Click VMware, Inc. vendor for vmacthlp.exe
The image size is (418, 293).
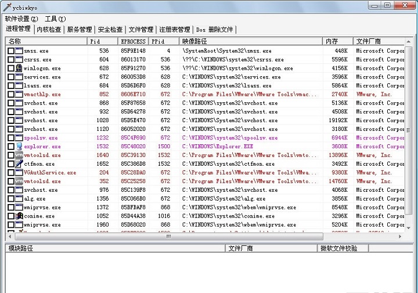(x=374, y=94)
